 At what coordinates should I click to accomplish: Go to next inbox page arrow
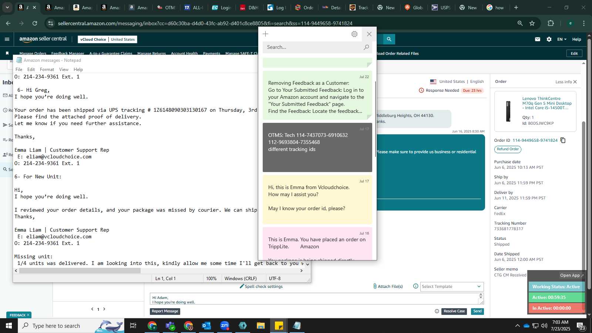(x=104, y=309)
